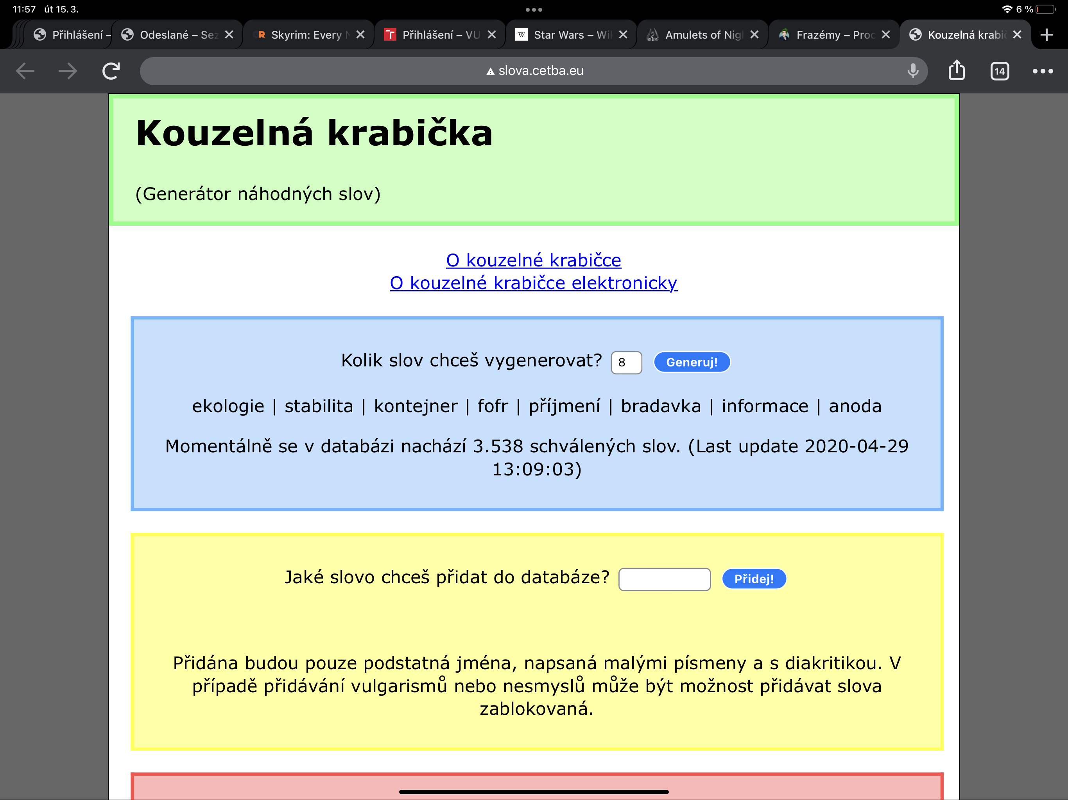Tap the generated word kontejner
The height and width of the screenshot is (800, 1068).
point(416,406)
